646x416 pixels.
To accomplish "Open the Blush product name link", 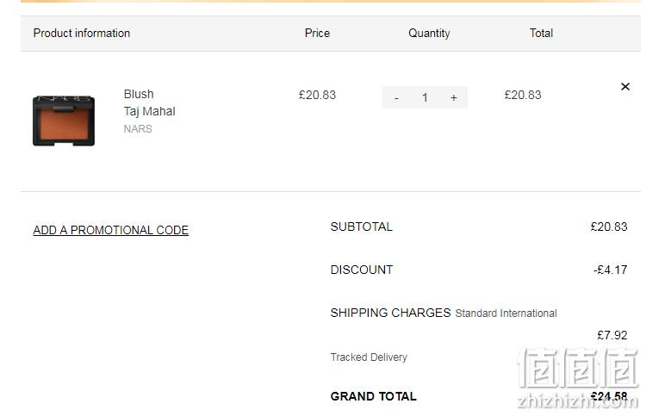I will coord(139,94).
